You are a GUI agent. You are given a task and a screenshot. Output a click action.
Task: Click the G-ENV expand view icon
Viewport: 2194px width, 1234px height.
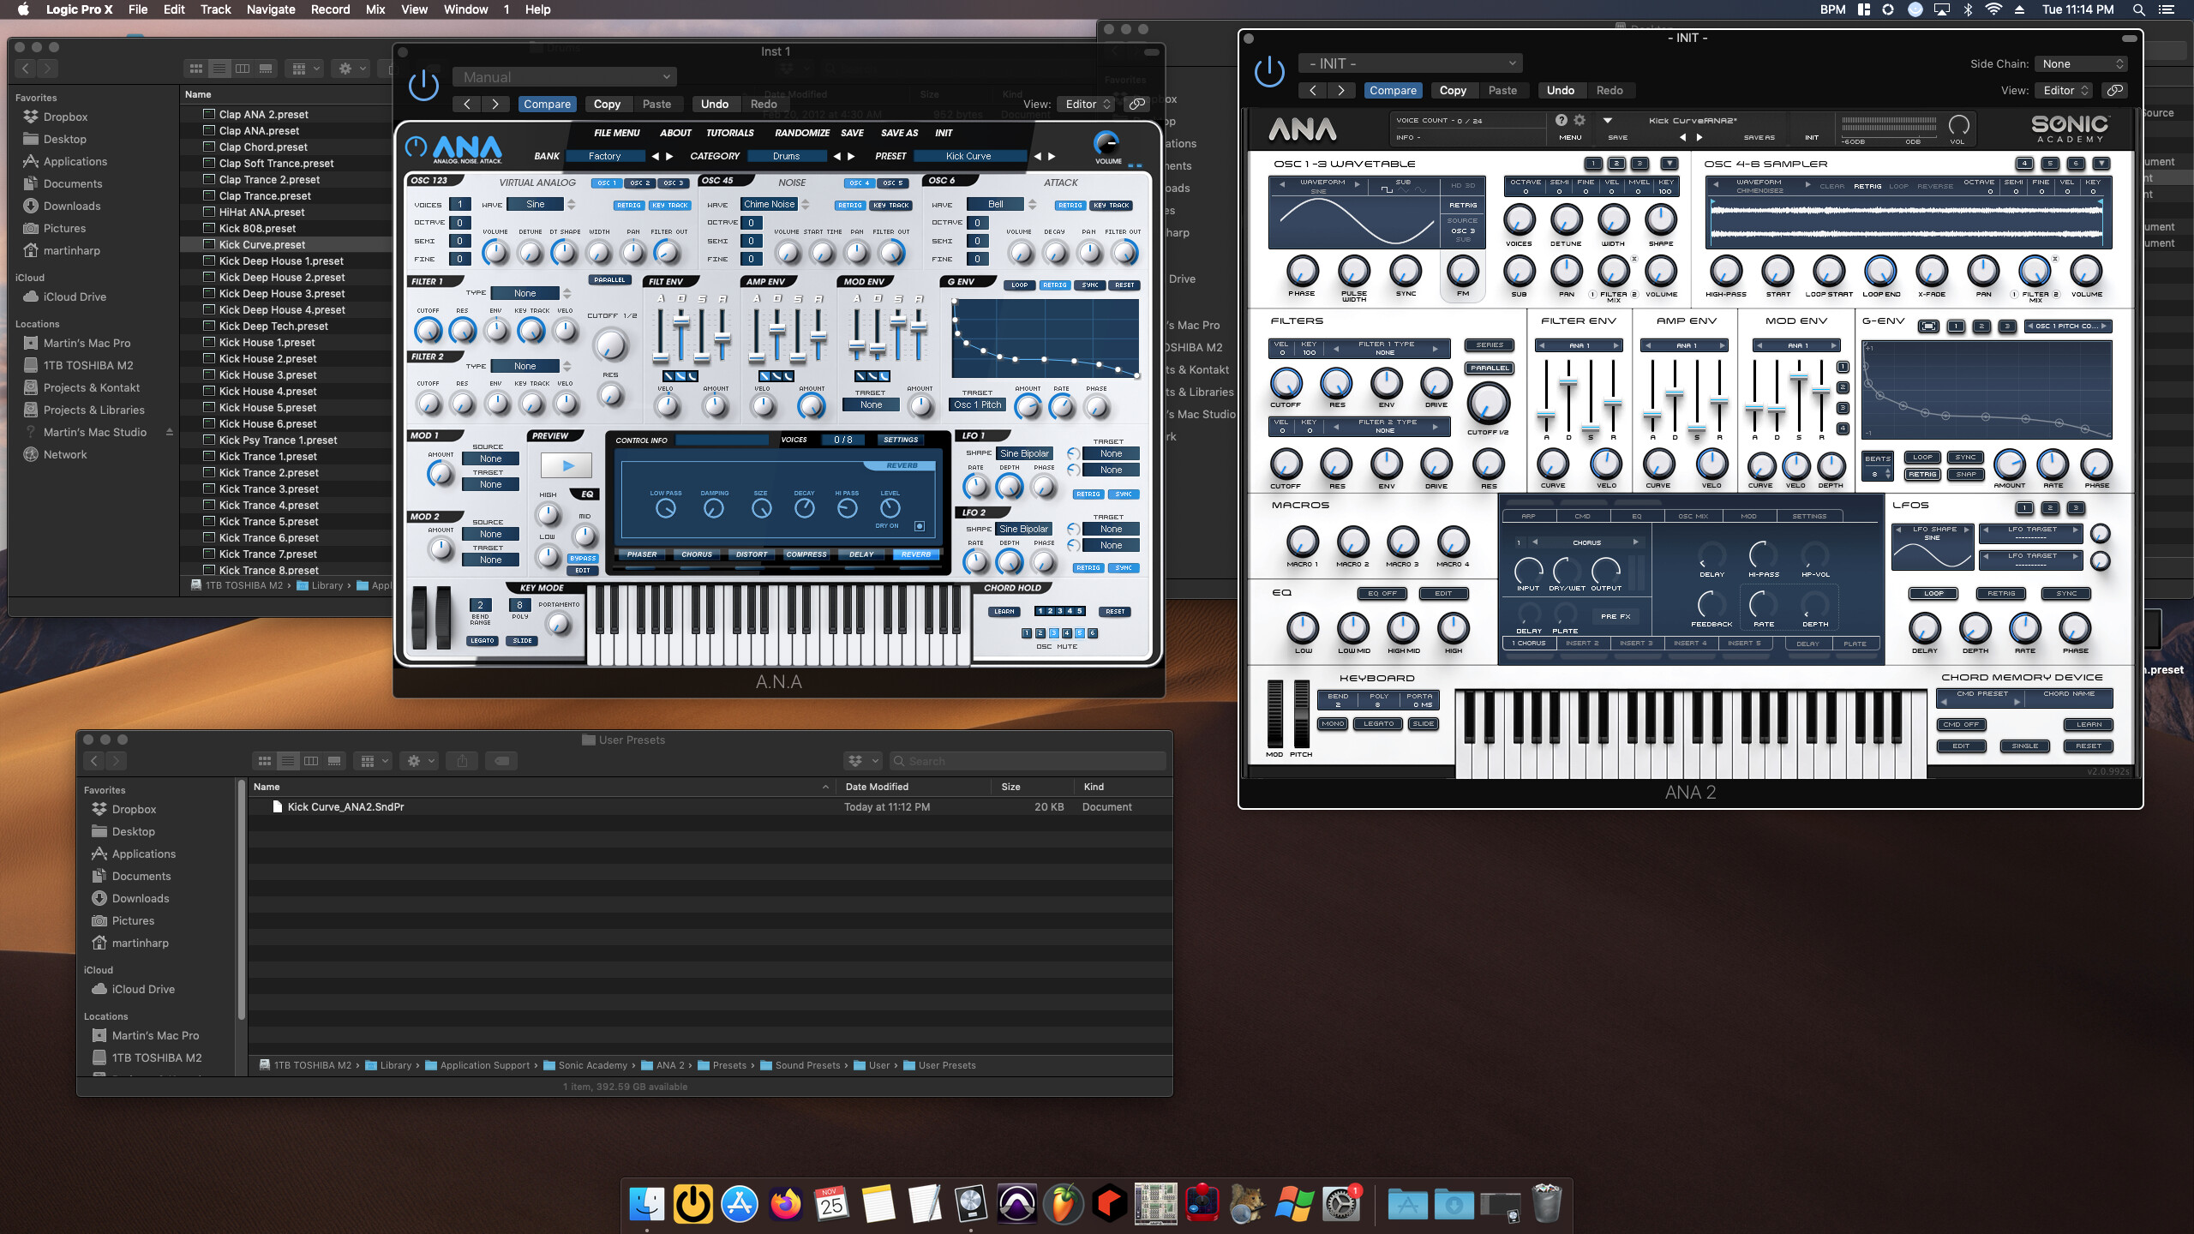[1928, 326]
